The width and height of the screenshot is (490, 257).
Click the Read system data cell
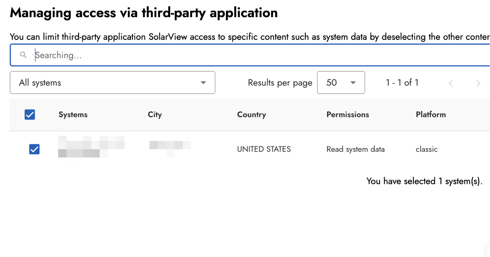[x=356, y=149]
